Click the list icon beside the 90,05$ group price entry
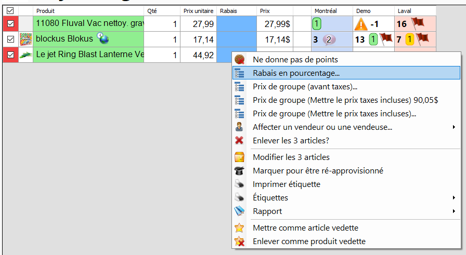This screenshot has height=255, width=466. [240, 100]
